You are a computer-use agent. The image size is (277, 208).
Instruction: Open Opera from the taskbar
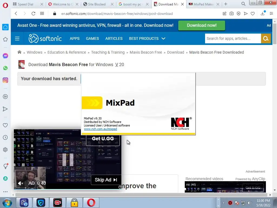click(91, 203)
